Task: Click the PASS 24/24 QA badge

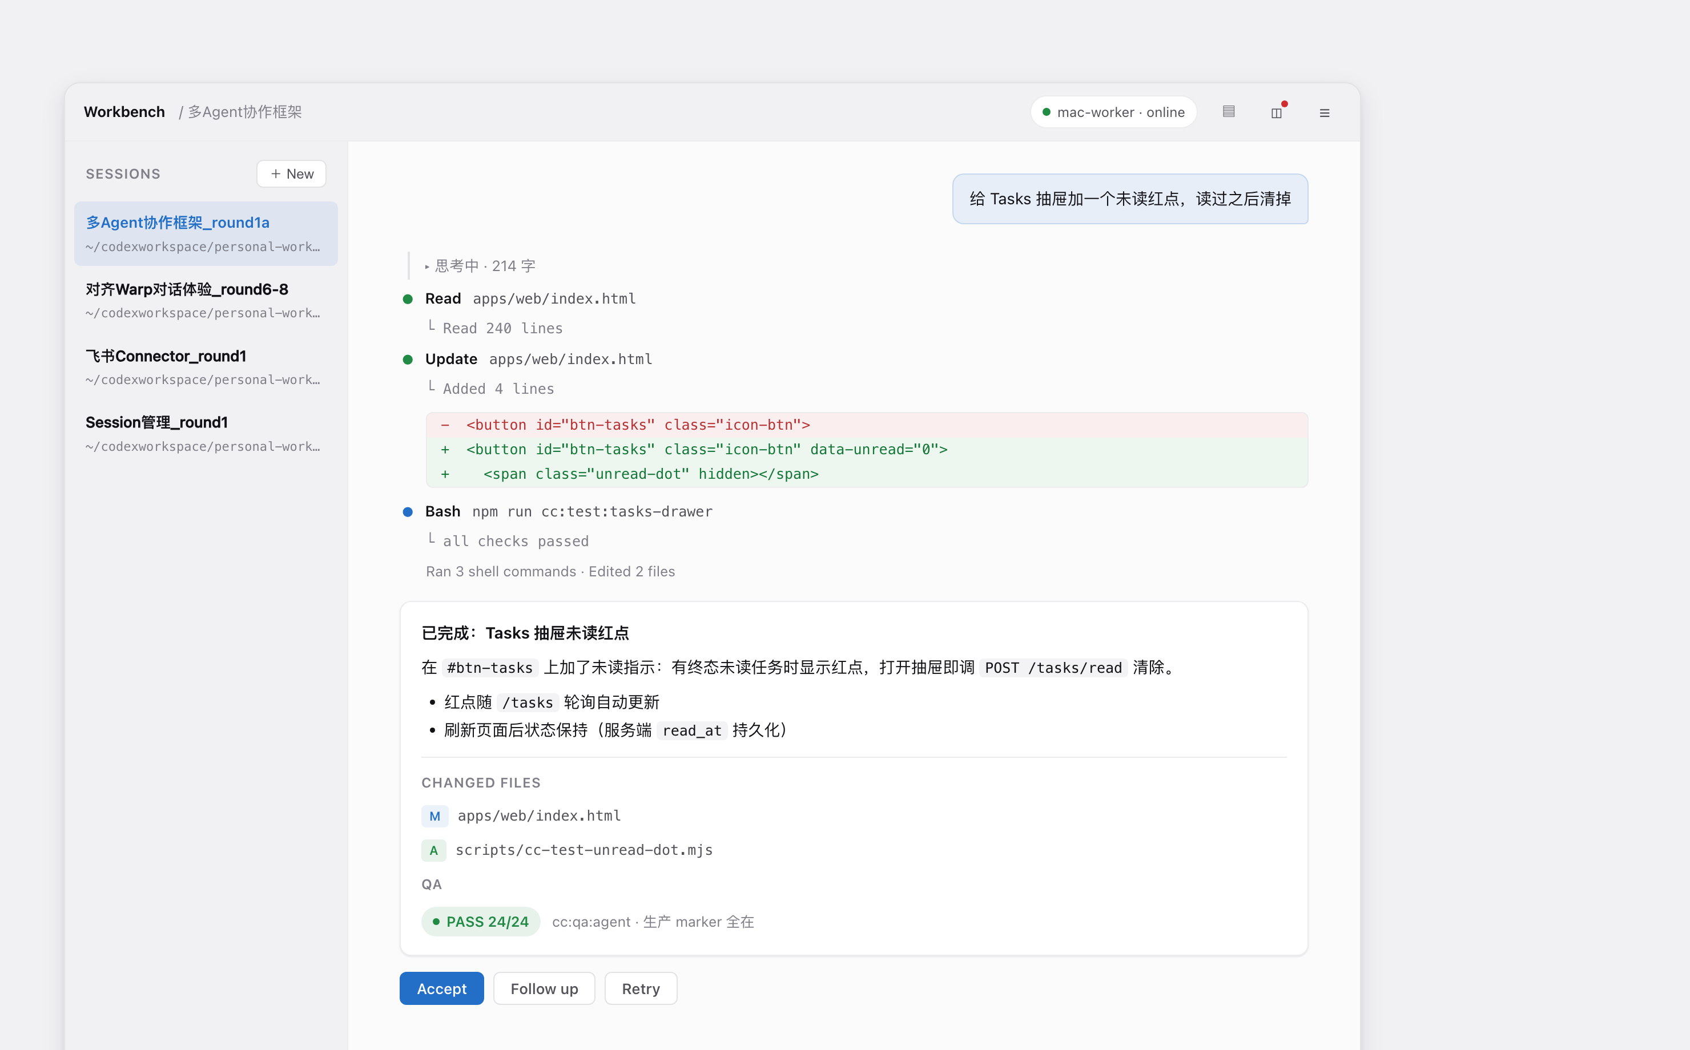Action: [x=481, y=922]
